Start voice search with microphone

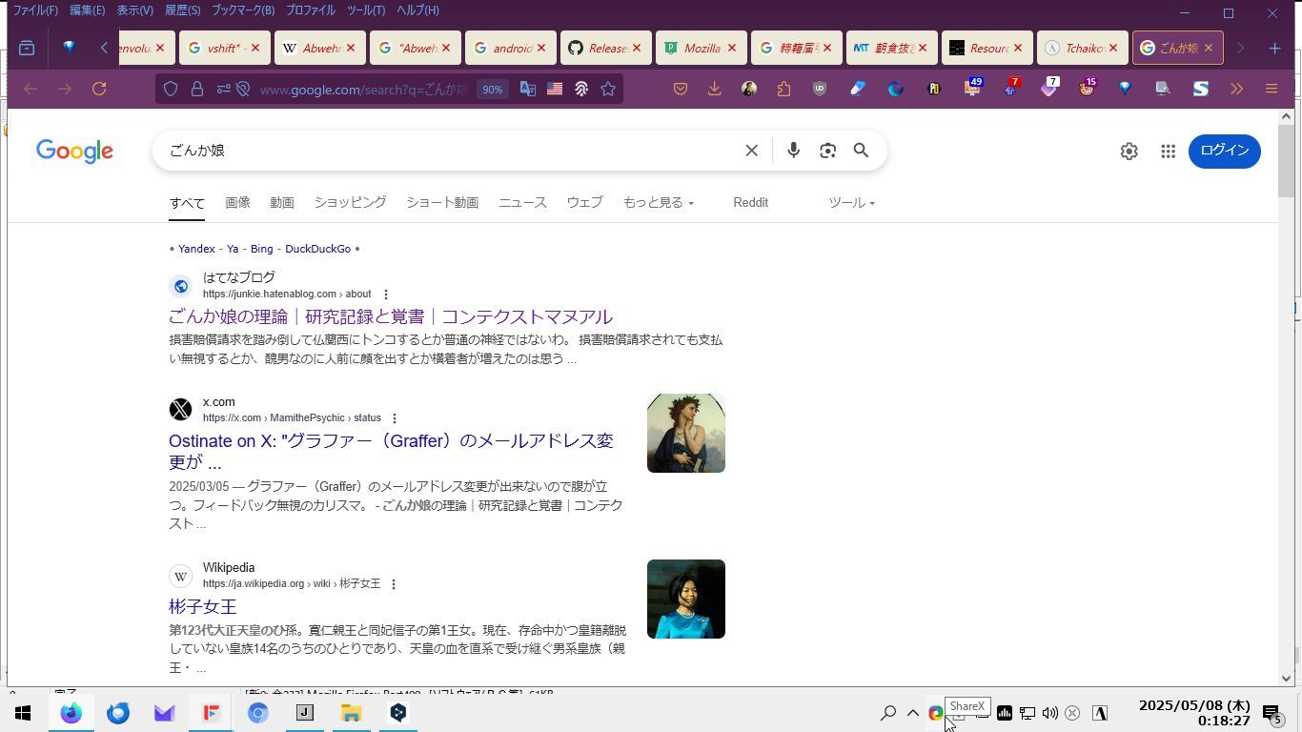pyautogui.click(x=793, y=151)
